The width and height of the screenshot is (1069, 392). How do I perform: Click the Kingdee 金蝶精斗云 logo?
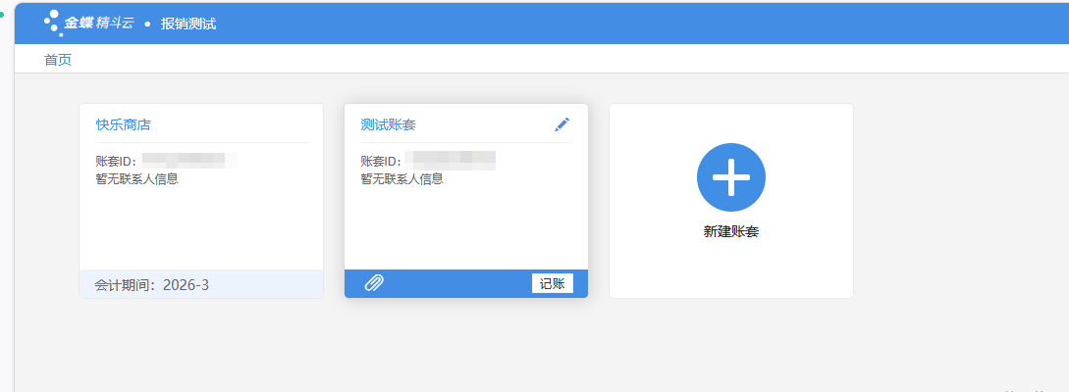coord(88,23)
